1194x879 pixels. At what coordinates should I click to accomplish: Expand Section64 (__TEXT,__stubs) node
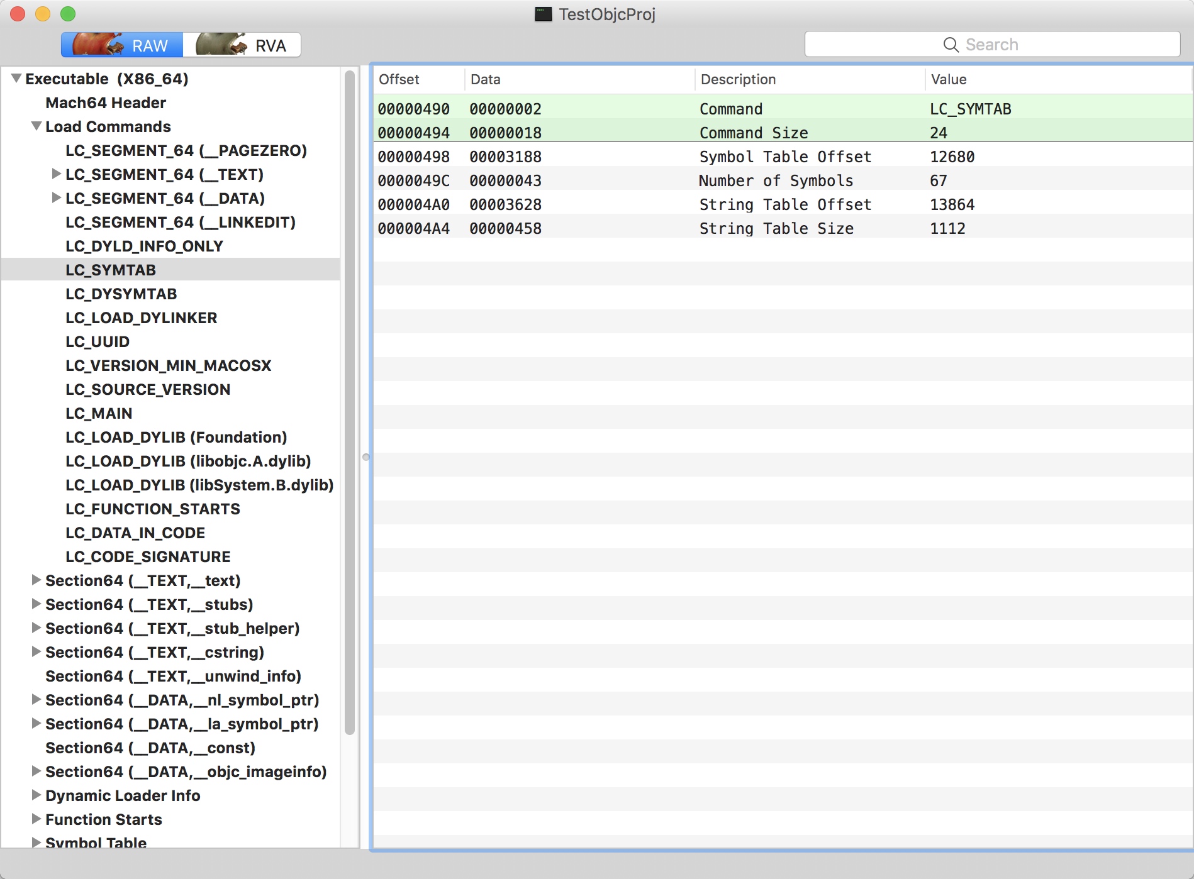click(x=36, y=604)
